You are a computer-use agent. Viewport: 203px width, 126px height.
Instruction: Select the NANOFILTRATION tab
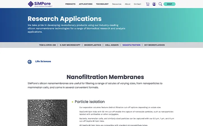131,45
